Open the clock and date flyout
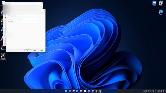The height and width of the screenshot is (93, 166). [160, 91]
